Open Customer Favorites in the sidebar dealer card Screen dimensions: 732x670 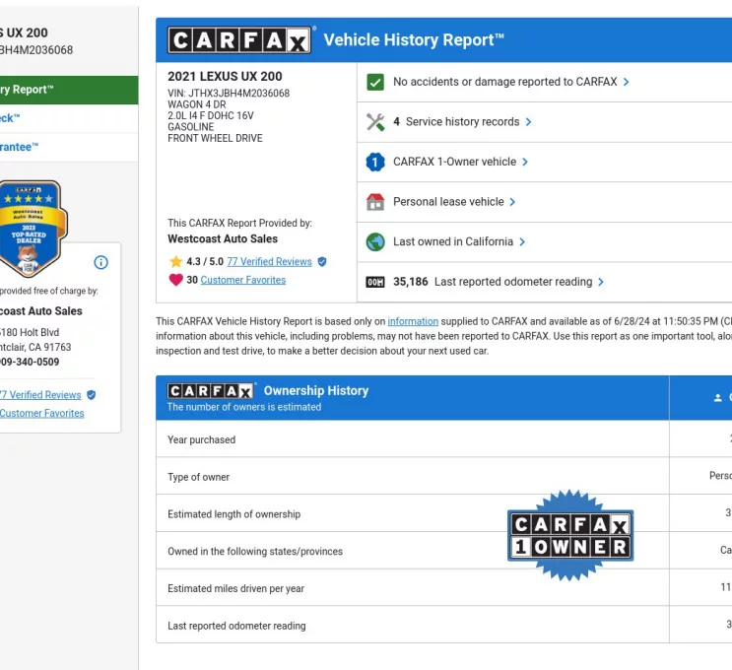tap(41, 413)
